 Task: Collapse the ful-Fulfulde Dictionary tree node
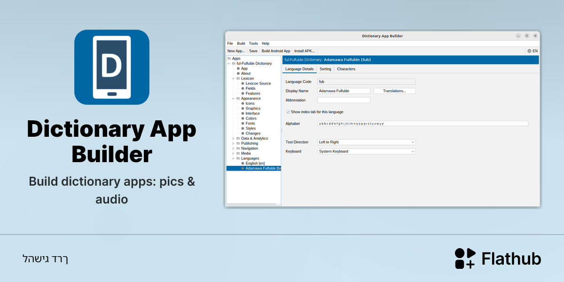pyautogui.click(x=229, y=63)
